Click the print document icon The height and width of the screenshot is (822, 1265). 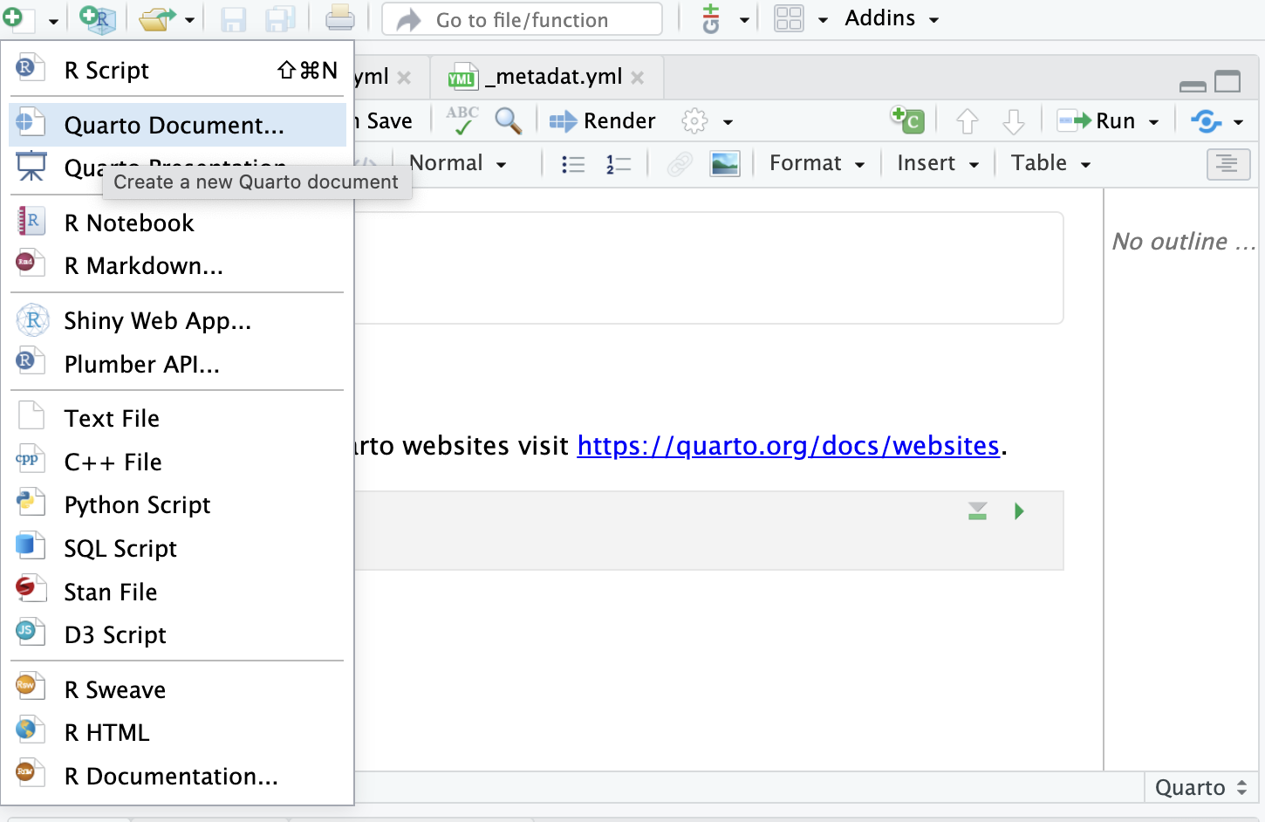click(x=339, y=18)
